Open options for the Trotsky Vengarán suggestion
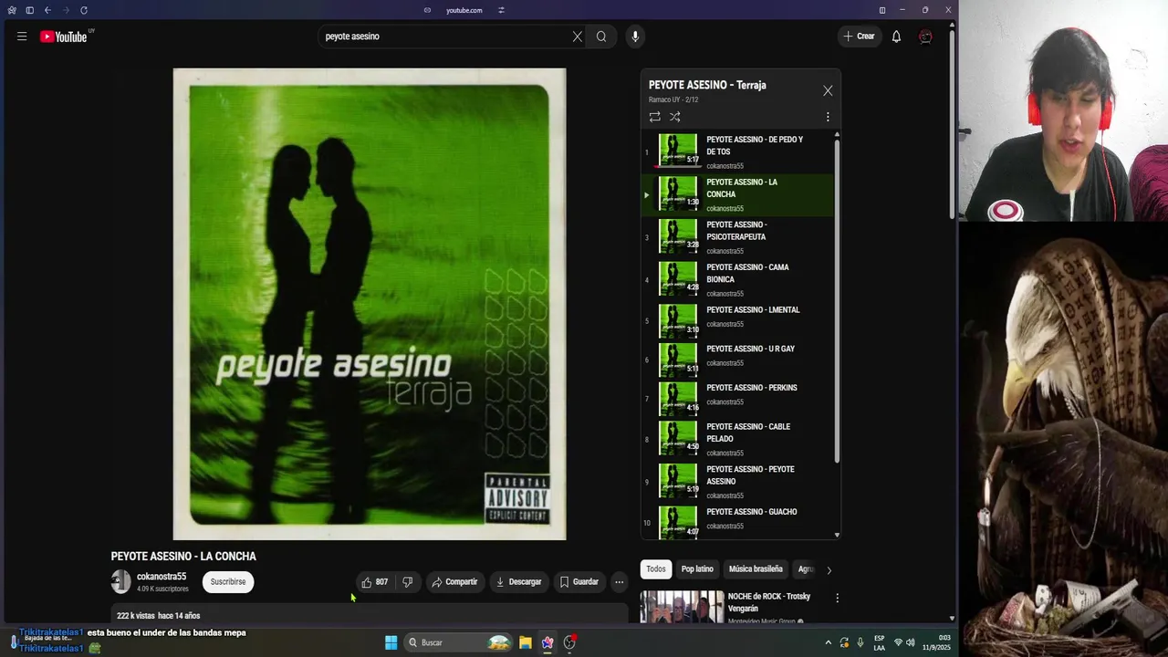The image size is (1168, 657). [837, 599]
